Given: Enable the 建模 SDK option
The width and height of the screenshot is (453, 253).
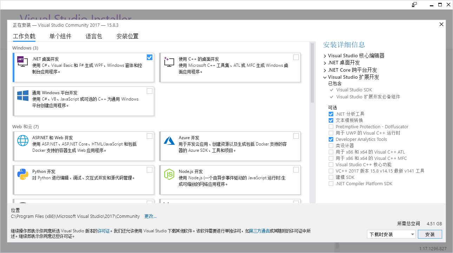Looking at the screenshot, I should coord(331,177).
